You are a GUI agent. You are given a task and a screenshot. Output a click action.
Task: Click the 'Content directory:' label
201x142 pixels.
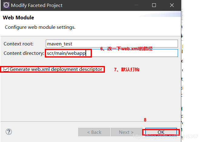coord(24,53)
